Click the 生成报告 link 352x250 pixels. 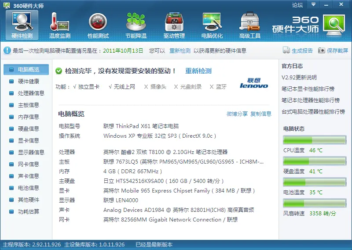coord(302,50)
